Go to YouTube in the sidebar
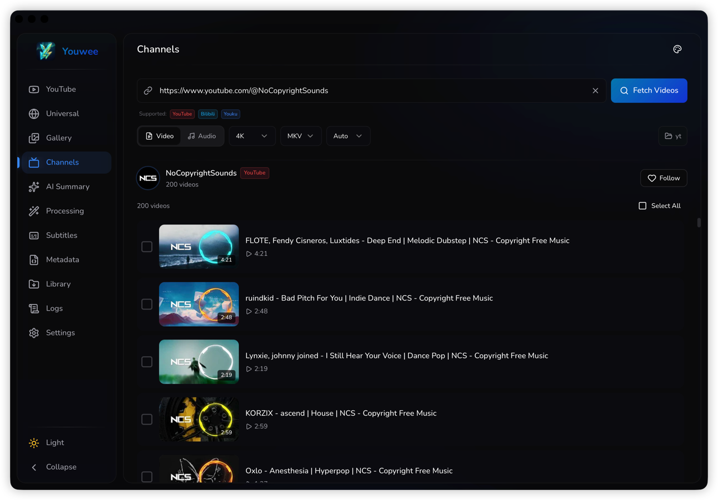This screenshot has width=718, height=500. click(67, 89)
